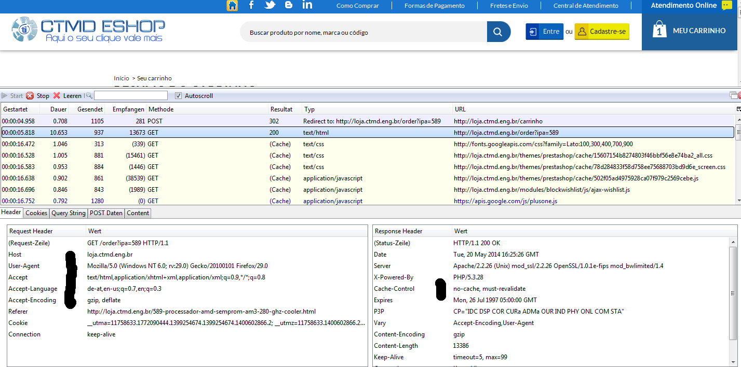Screen dimensions: 741x367
Task: Open the Facebook icon link
Action: pyautogui.click(x=251, y=5)
